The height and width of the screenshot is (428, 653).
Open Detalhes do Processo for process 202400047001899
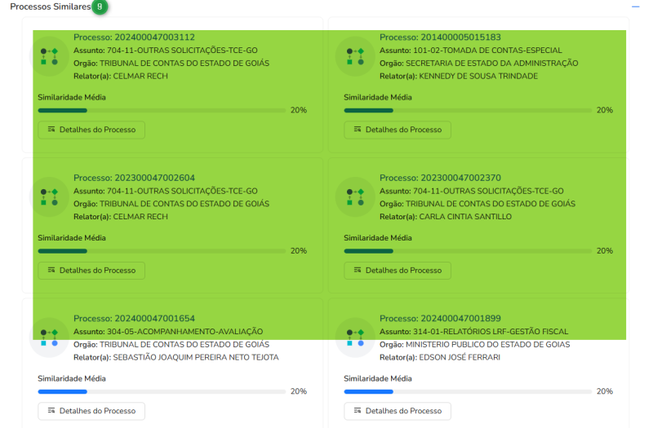pos(398,411)
